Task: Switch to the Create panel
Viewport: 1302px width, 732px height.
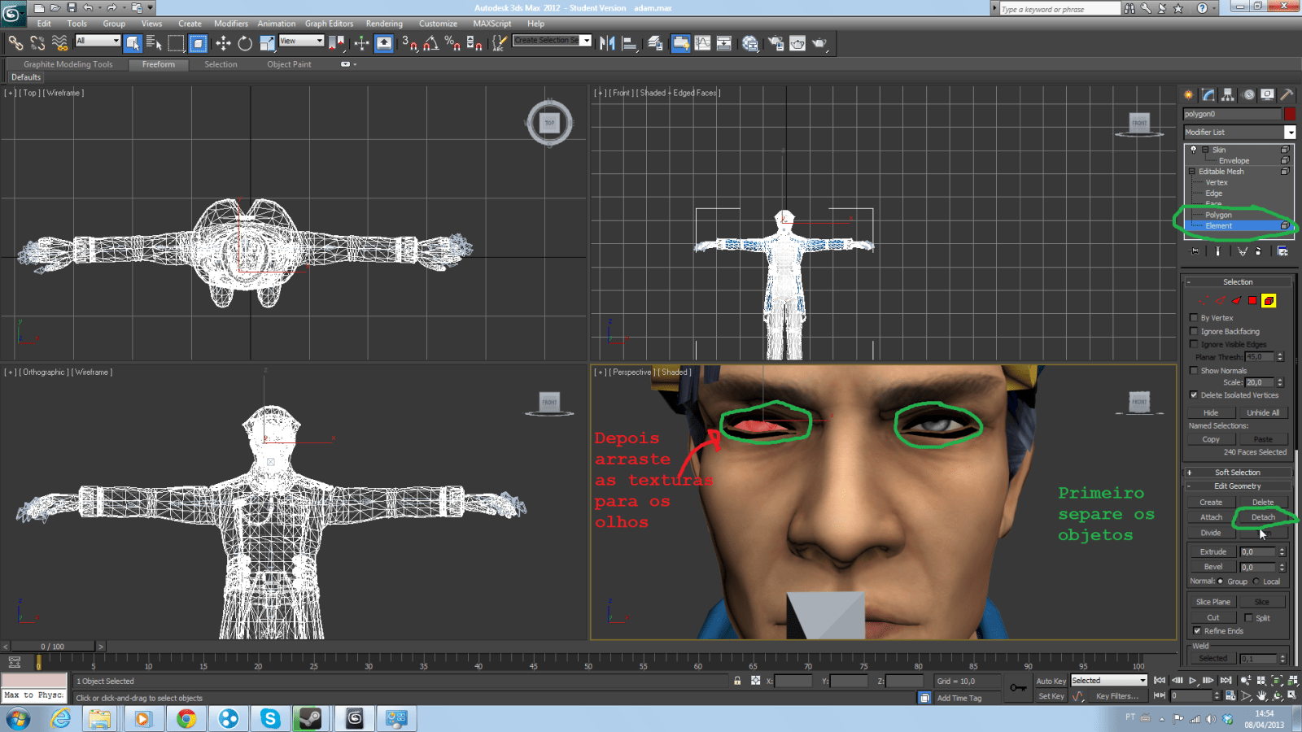Action: click(x=1189, y=94)
